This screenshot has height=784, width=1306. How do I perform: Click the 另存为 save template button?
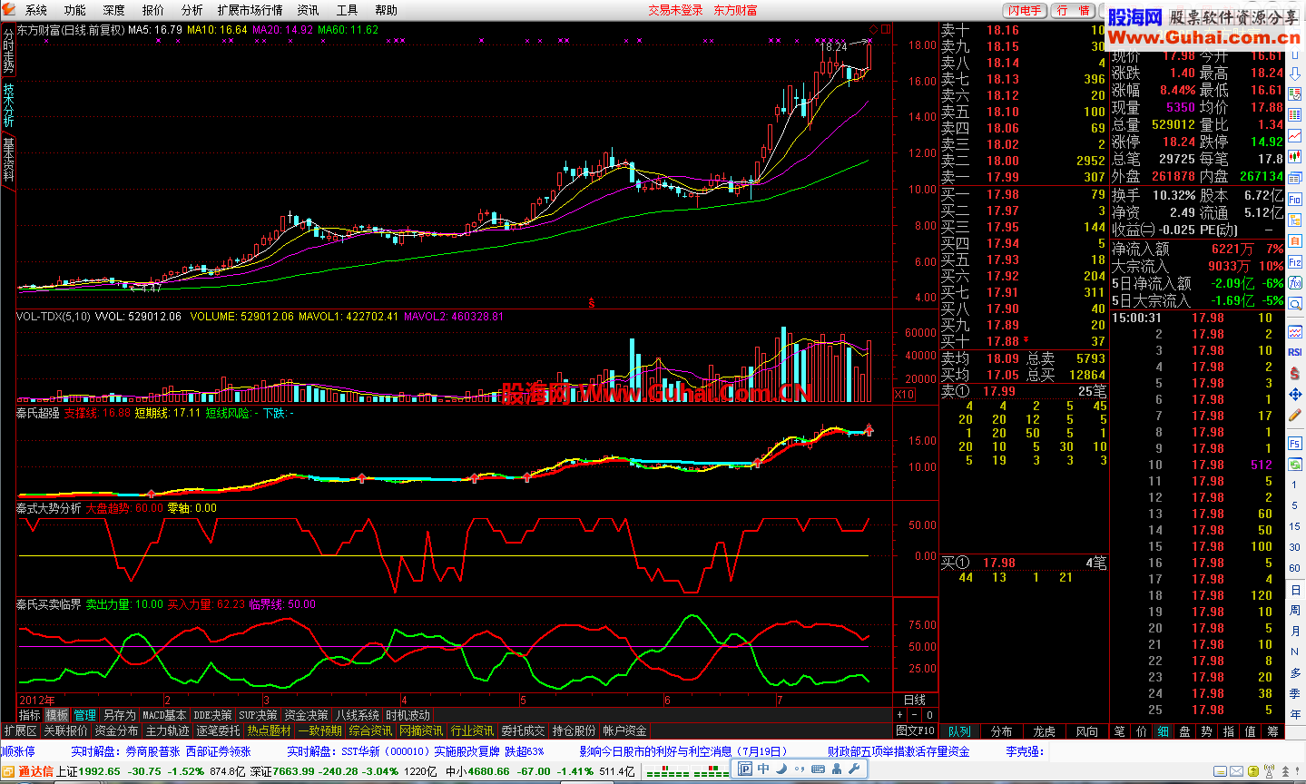coord(119,715)
